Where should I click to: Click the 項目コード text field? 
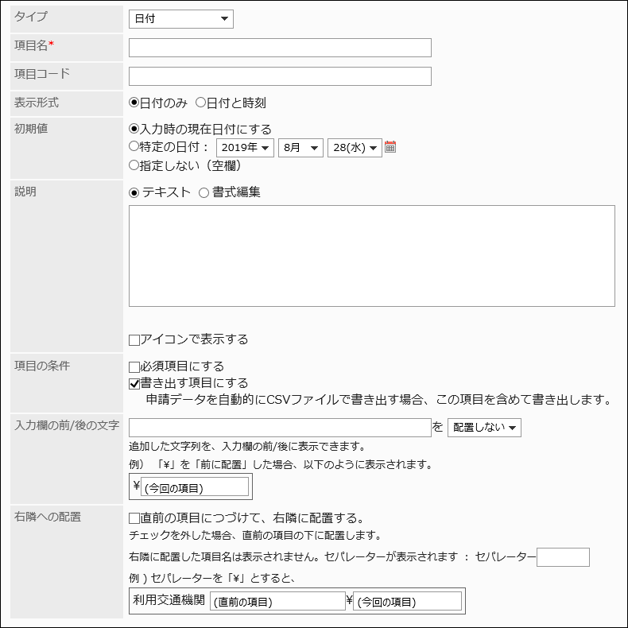(x=280, y=76)
